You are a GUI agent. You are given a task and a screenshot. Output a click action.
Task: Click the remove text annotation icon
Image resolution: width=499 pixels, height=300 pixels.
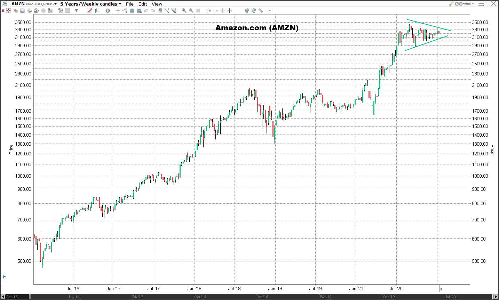coord(139,11)
